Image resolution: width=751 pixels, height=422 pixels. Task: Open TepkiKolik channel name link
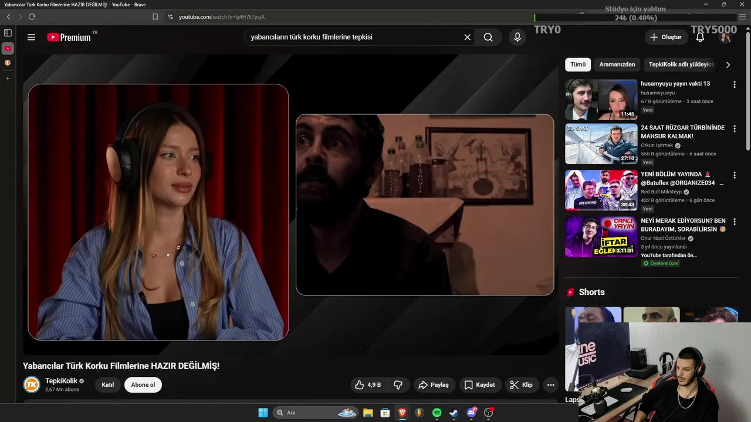pyautogui.click(x=61, y=381)
